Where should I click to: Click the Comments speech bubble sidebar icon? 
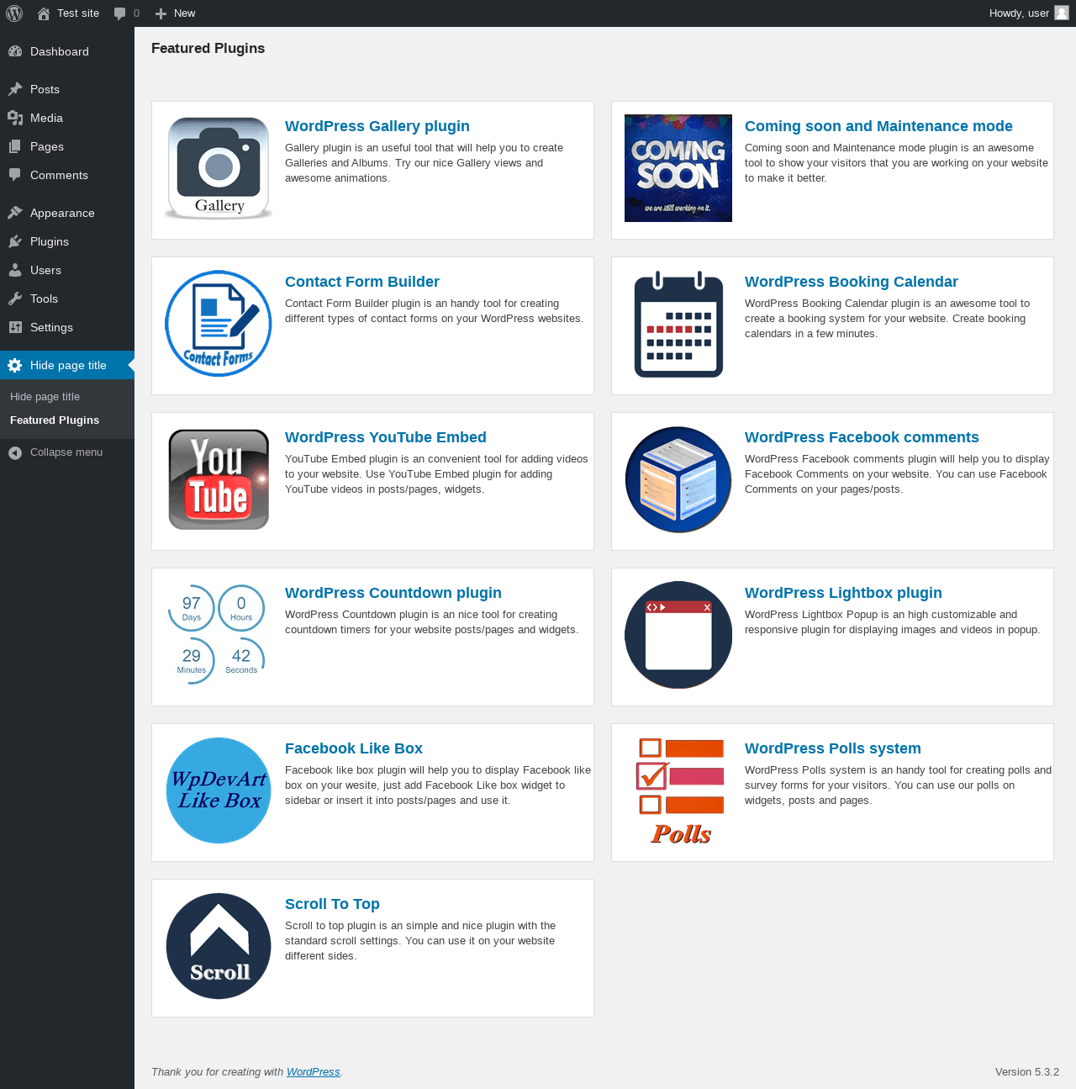pos(15,175)
